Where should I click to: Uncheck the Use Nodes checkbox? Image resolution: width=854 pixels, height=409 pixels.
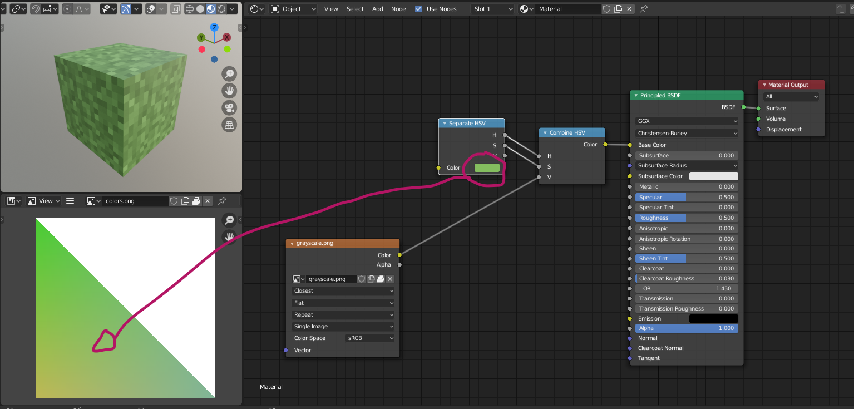tap(418, 9)
